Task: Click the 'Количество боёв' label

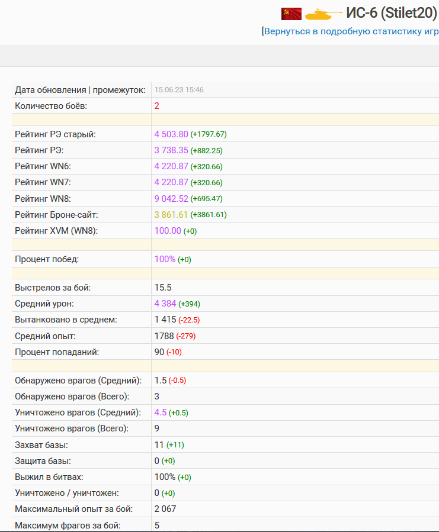Action: 55,106
